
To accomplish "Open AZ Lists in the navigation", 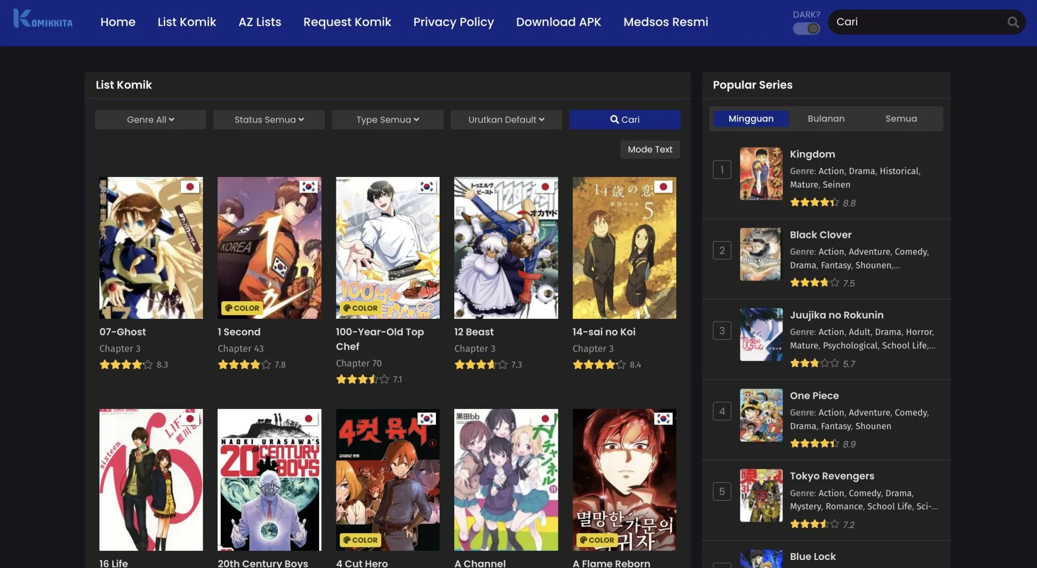I will 260,22.
